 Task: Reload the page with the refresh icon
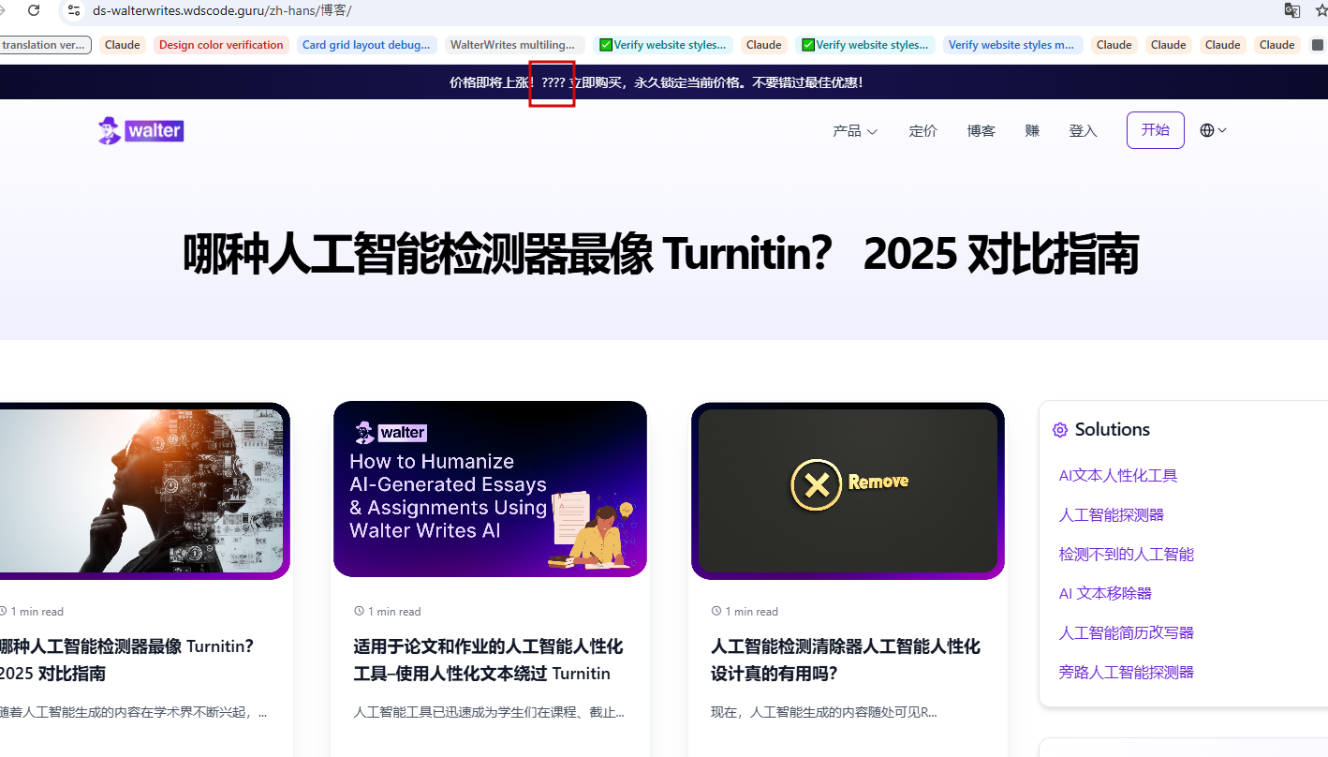pyautogui.click(x=34, y=10)
